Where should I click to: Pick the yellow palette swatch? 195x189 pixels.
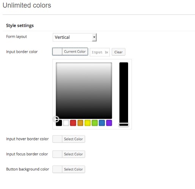click(87, 123)
